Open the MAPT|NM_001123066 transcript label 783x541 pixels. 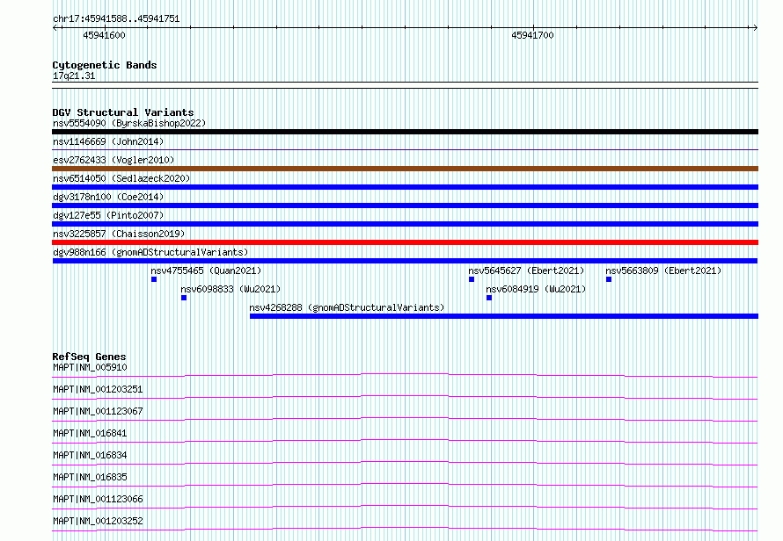[98, 499]
